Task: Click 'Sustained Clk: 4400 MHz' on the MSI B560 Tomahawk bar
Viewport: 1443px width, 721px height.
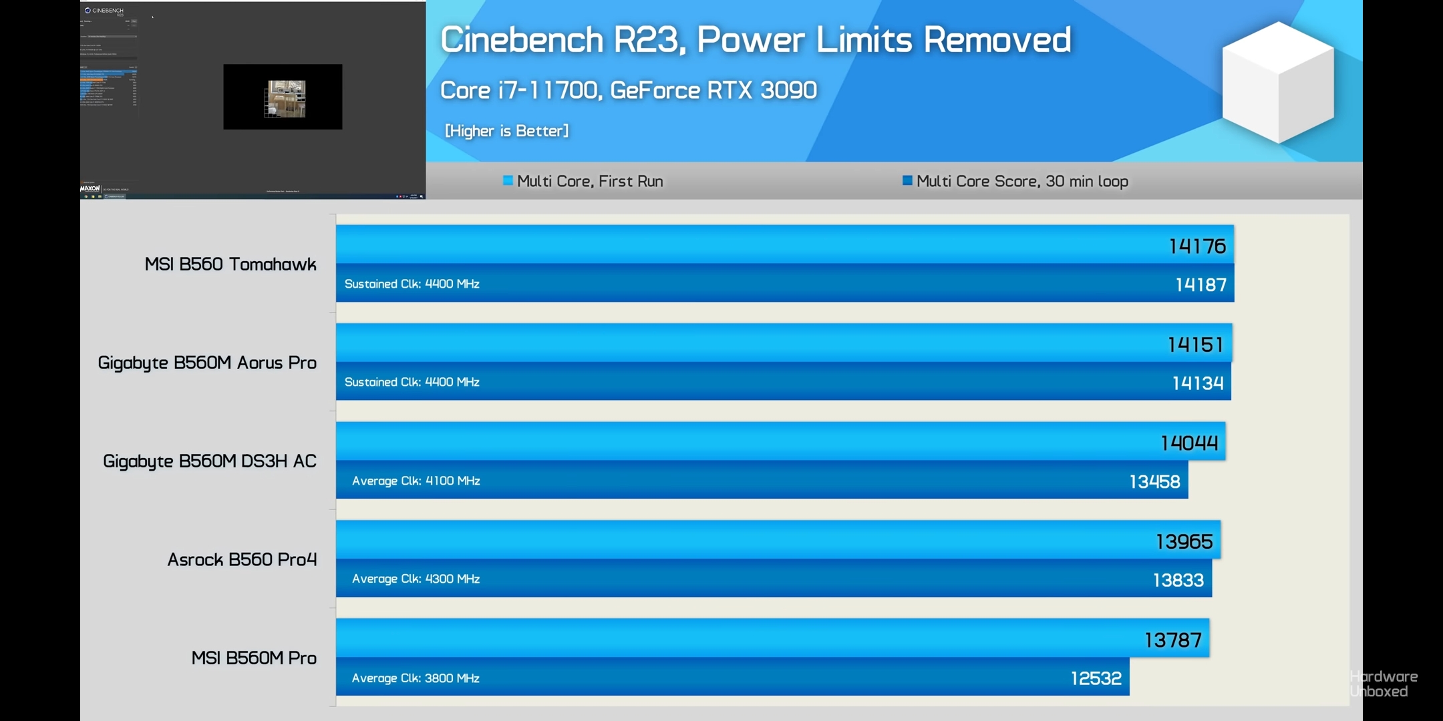Action: coord(412,284)
